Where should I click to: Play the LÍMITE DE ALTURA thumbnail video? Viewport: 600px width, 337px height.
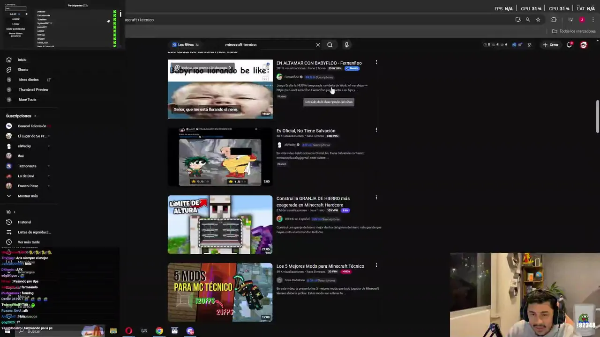[220, 225]
